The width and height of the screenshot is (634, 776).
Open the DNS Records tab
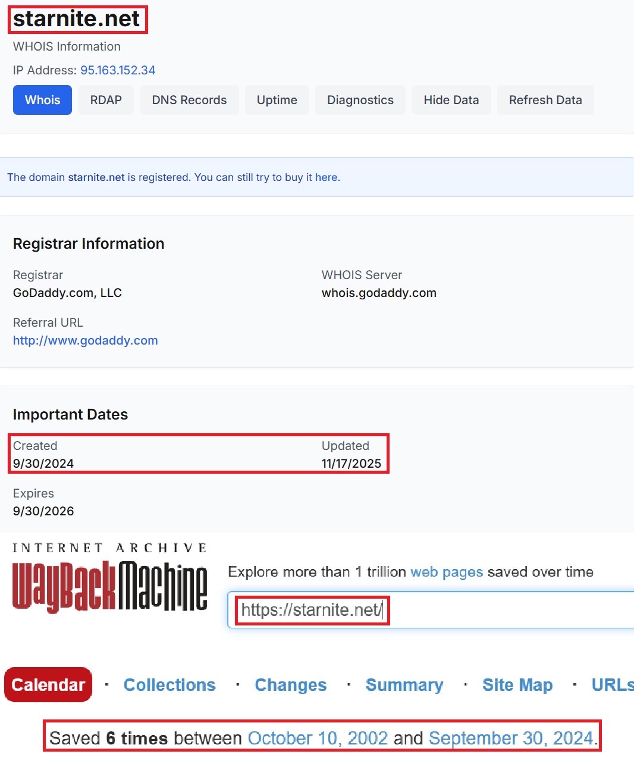coord(189,100)
